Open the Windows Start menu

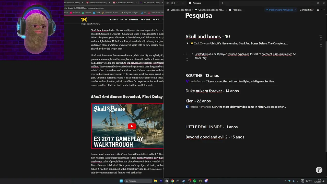[x=121, y=181]
